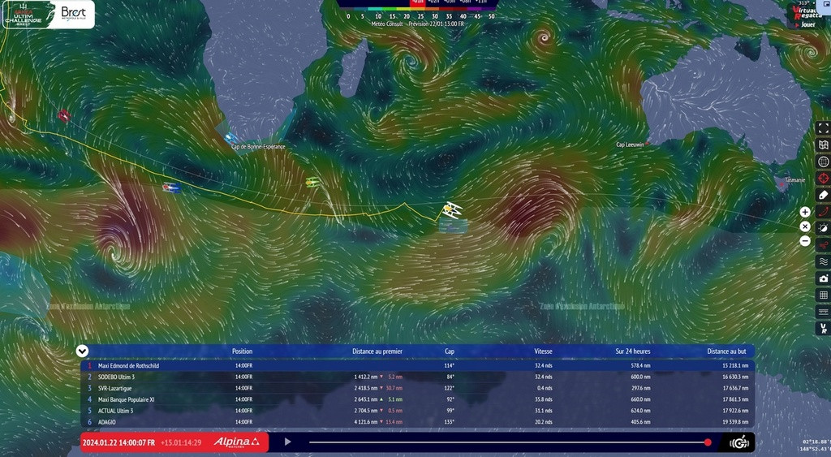Toggle the globe view icon
This screenshot has height=457, width=831.
tap(823, 162)
